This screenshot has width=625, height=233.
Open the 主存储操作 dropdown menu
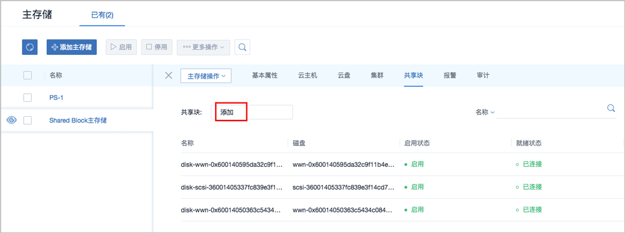[206, 76]
